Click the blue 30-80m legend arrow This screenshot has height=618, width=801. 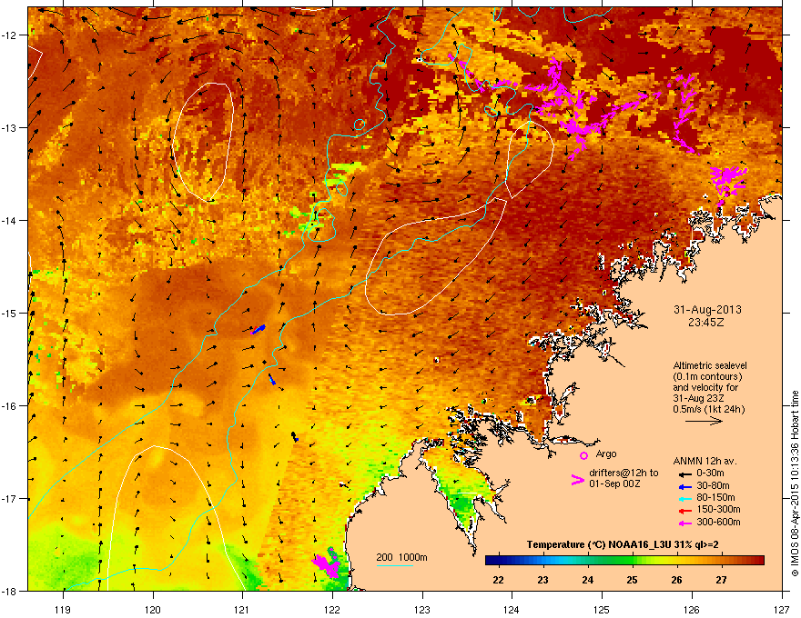tap(684, 486)
